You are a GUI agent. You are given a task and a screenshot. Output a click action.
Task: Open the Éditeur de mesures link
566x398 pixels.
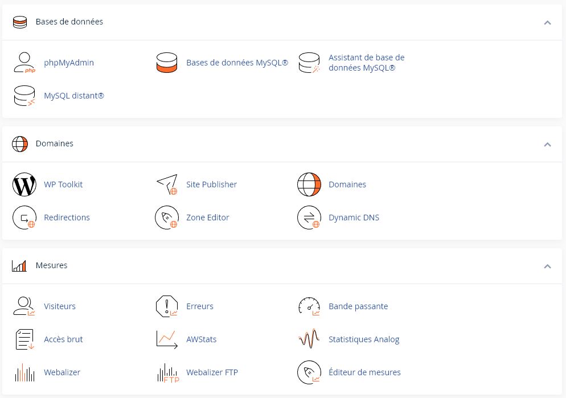(364, 372)
